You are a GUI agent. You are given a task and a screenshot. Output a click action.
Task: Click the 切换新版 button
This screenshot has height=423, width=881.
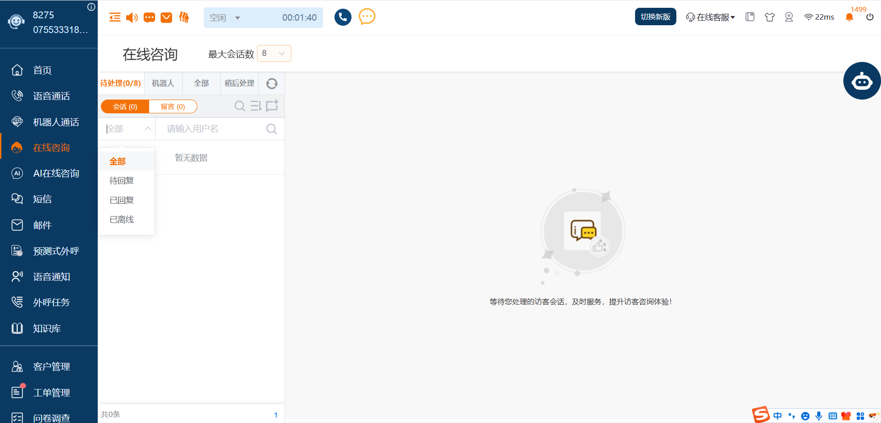[x=655, y=17]
